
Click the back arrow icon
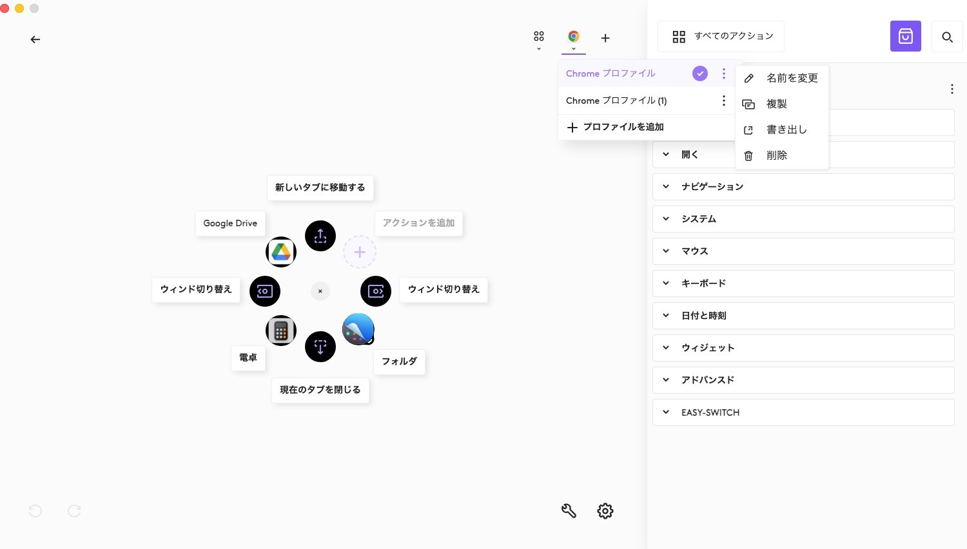pyautogui.click(x=35, y=39)
